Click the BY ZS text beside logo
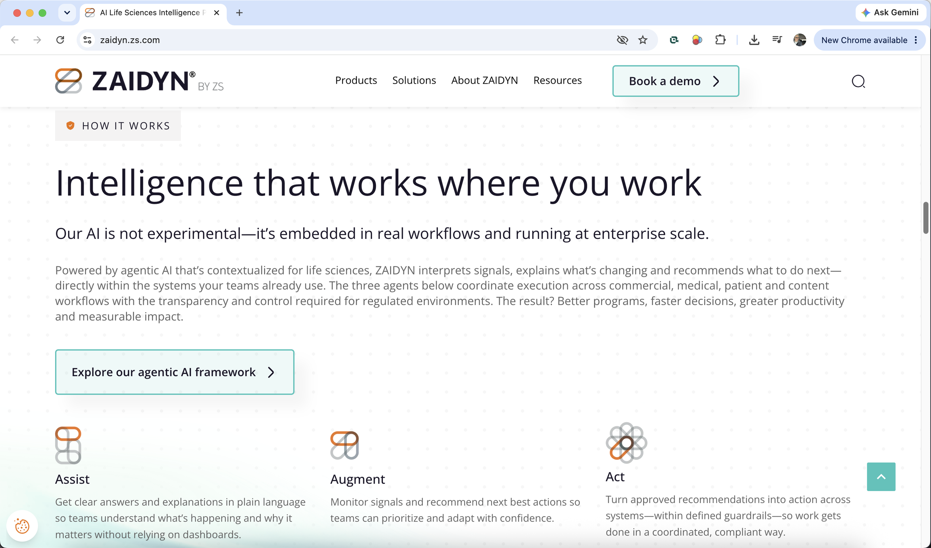 coord(211,87)
